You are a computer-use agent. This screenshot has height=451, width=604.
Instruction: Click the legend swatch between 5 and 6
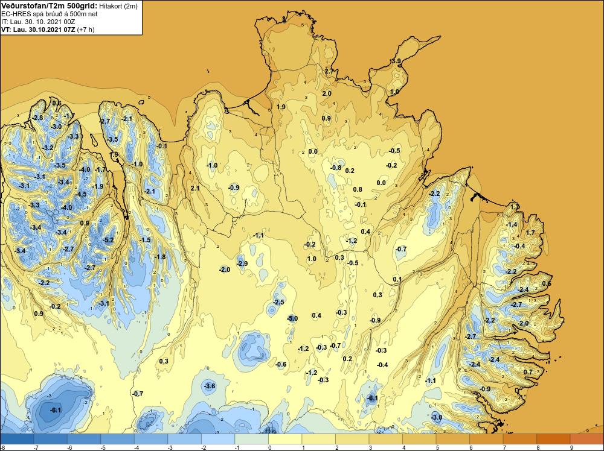point(452,439)
